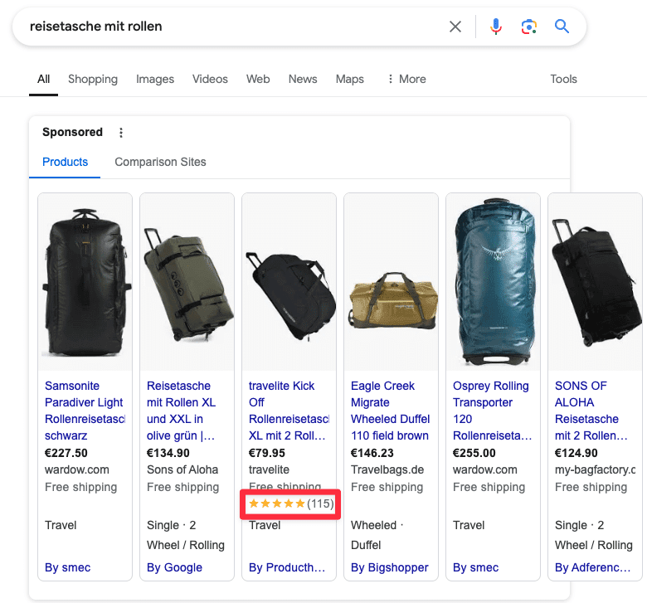
Task: Click the 'By Producth…' link
Action: 287,567
